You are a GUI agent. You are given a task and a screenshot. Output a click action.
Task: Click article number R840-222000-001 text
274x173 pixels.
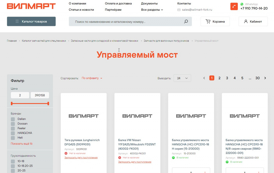[x=248, y=158]
